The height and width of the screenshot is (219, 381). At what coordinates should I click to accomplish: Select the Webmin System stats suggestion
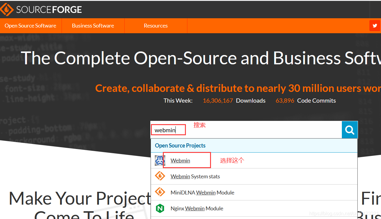point(254,177)
